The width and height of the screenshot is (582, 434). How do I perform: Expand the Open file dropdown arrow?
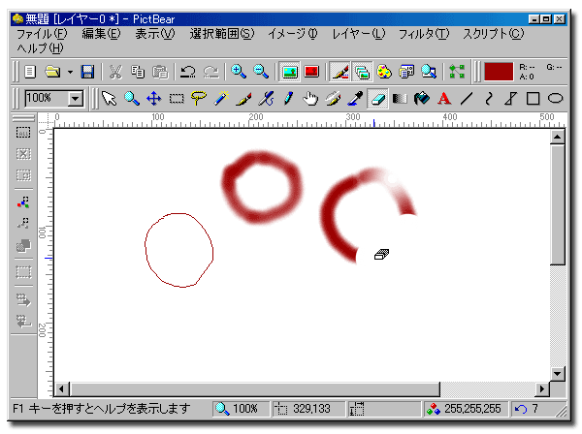point(70,72)
